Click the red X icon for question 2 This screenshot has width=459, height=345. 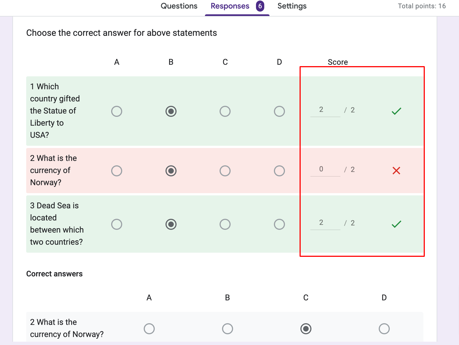click(x=397, y=171)
